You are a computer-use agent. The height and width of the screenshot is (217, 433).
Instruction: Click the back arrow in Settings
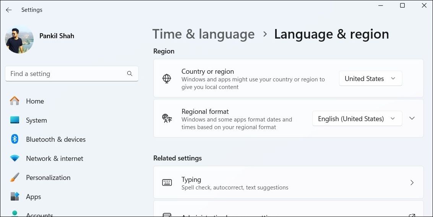point(9,10)
